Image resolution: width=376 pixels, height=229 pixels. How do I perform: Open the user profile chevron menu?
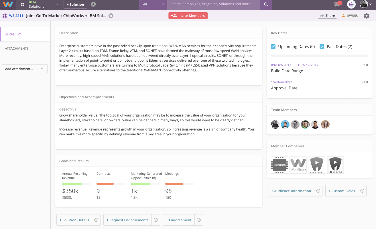370,5
